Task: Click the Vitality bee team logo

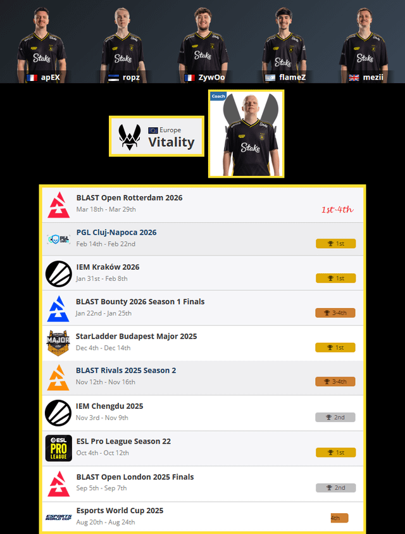Action: 130,137
